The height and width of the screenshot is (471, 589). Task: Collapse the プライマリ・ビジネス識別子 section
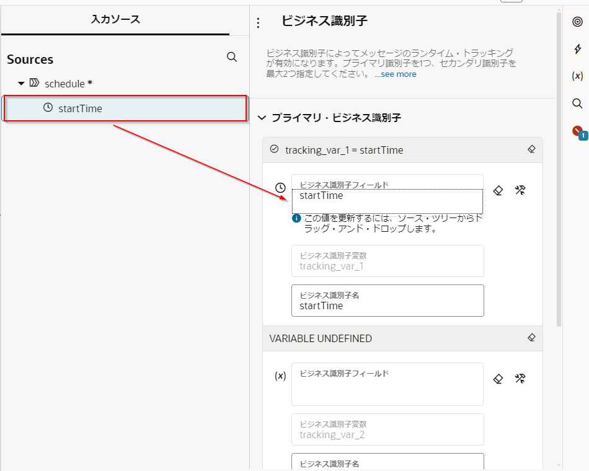pyautogui.click(x=262, y=117)
